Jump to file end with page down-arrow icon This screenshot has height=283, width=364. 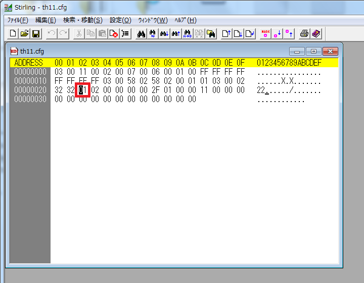coord(238,34)
